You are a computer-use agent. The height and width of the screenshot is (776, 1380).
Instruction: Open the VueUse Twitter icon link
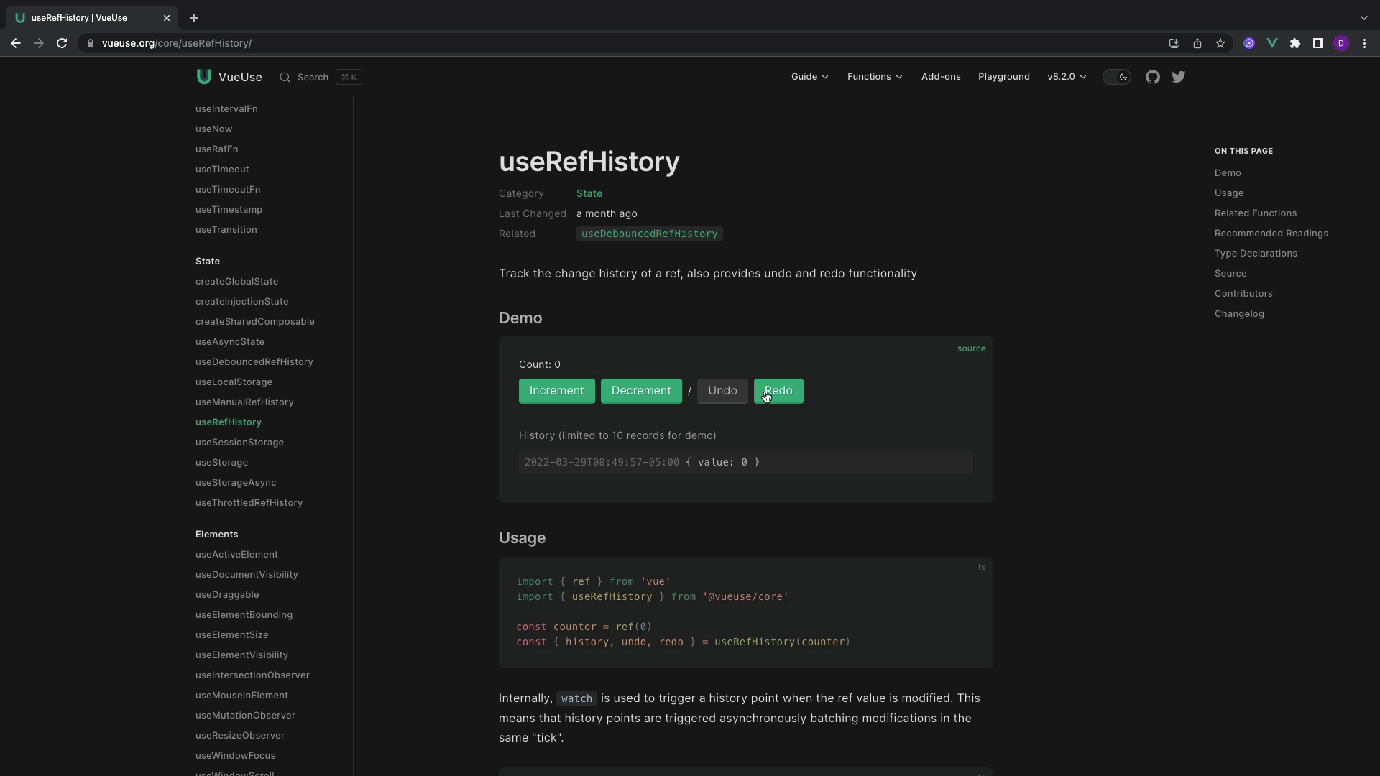tap(1179, 77)
